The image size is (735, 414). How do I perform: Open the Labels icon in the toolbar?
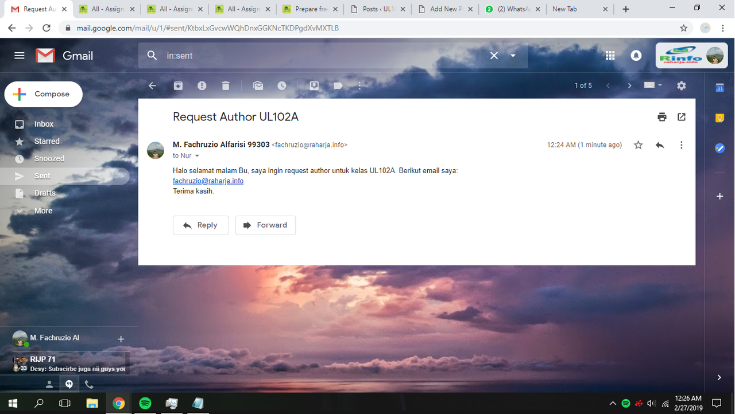(338, 85)
